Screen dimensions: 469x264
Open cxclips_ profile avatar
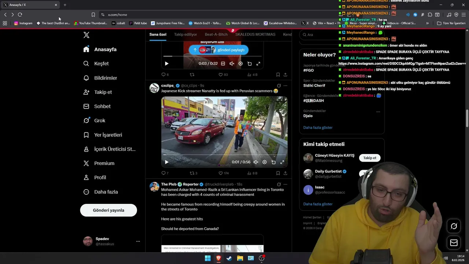point(154,88)
